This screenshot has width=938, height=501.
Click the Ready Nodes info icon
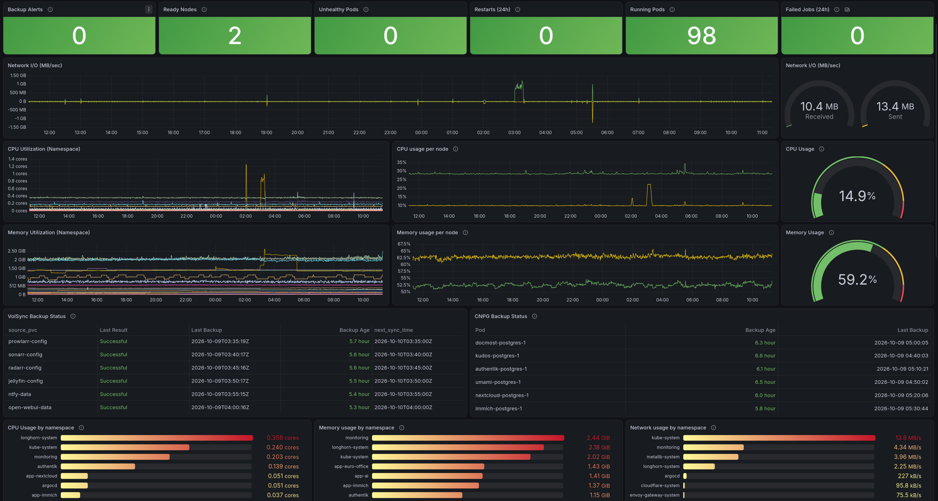[x=204, y=9]
